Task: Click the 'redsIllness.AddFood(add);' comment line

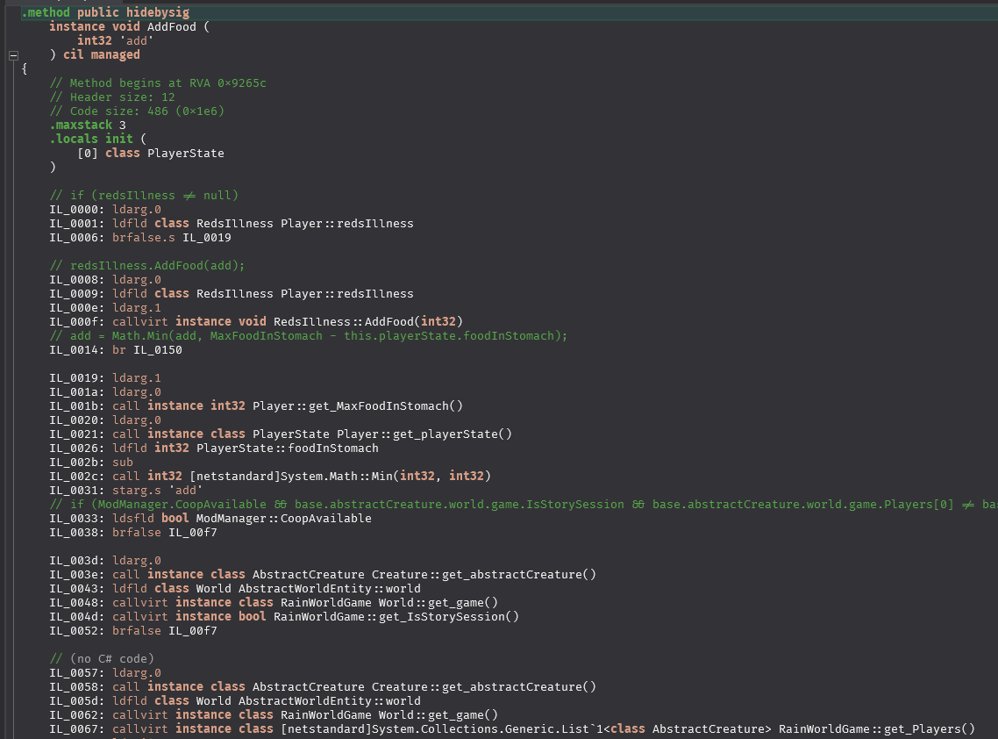Action: (x=147, y=266)
